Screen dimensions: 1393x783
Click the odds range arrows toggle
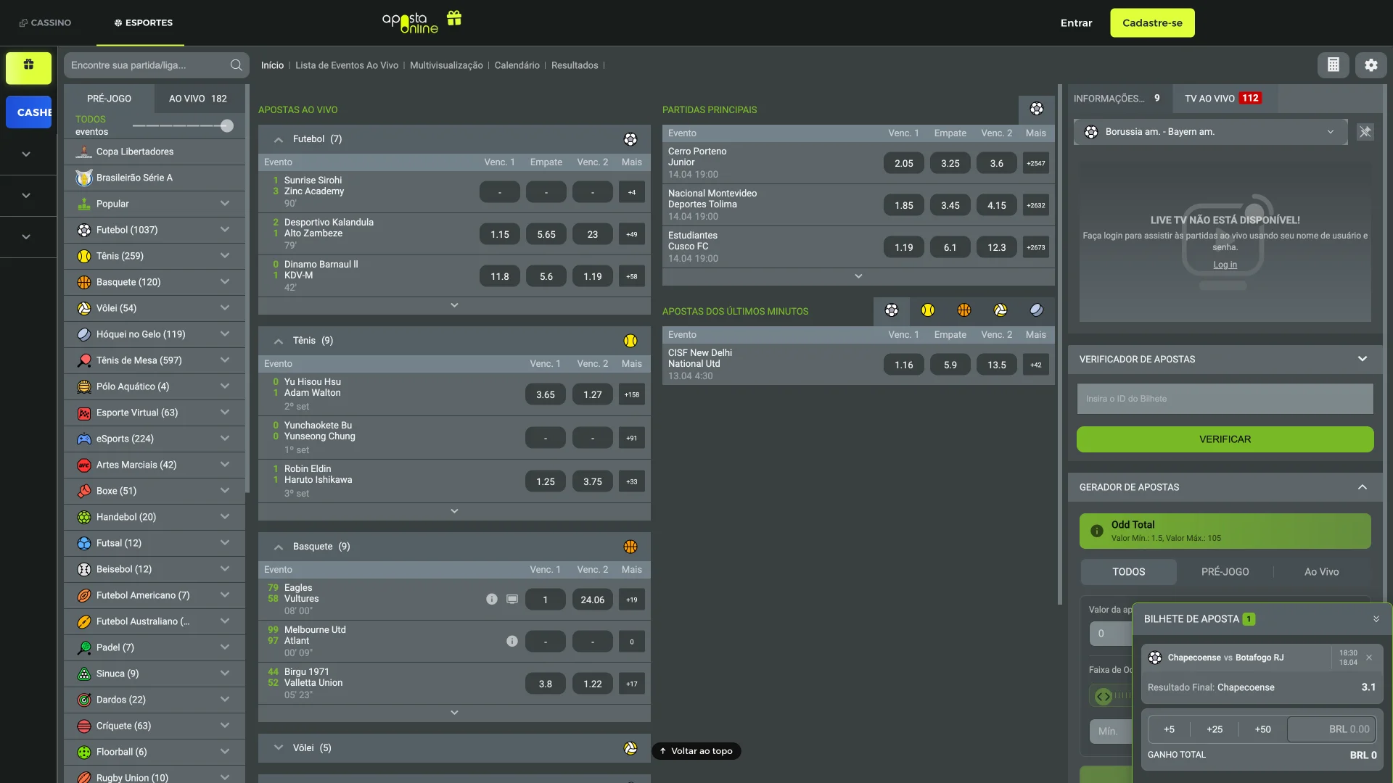[1104, 697]
